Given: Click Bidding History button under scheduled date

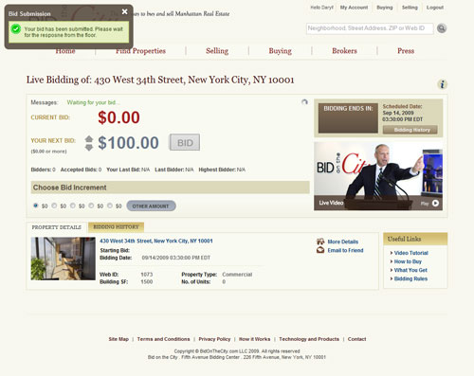Looking at the screenshot, I should 410,130.
